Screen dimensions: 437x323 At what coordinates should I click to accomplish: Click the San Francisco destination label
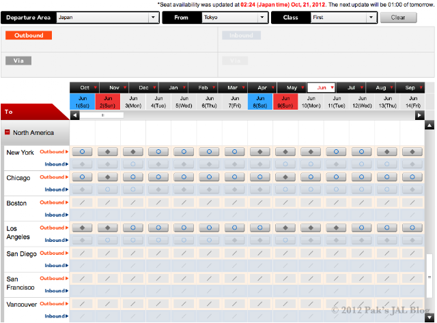click(20, 283)
